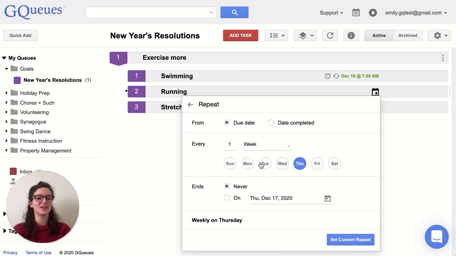The image size is (456, 256).
Task: Open the Terms of Use link
Action: tap(38, 253)
